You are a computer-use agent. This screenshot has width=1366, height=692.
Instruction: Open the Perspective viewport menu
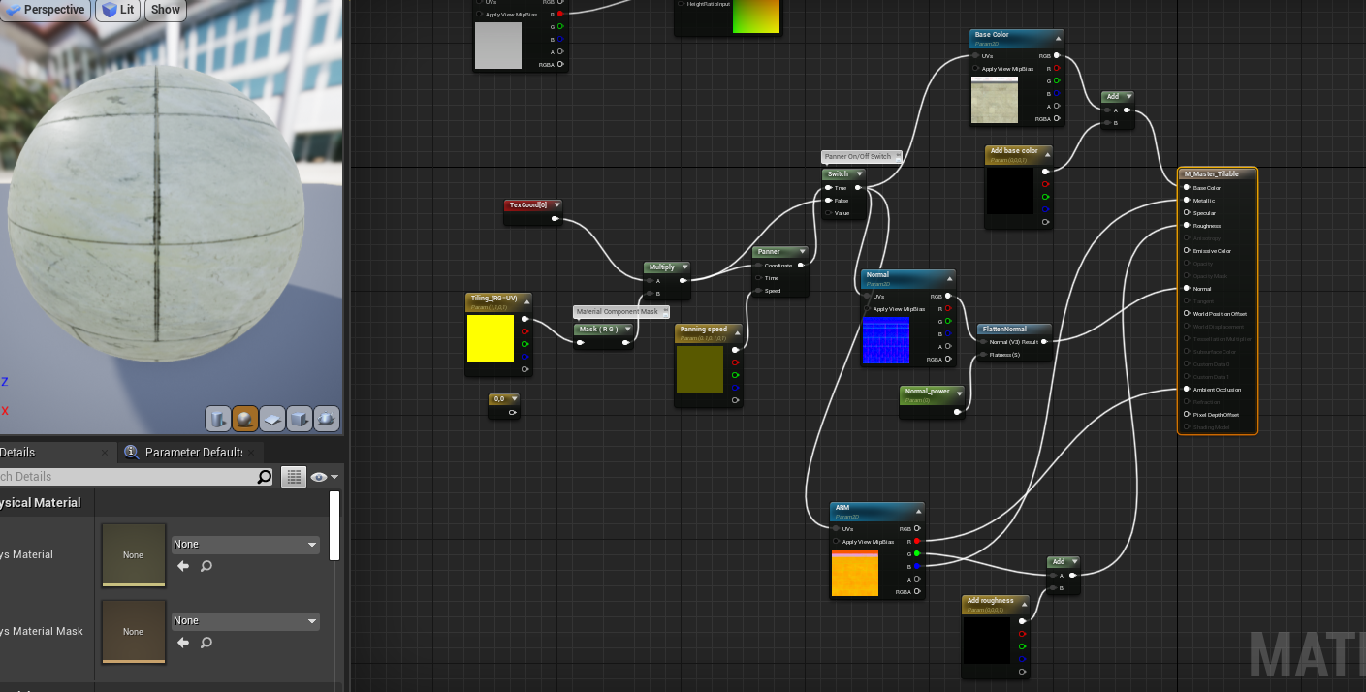(x=45, y=10)
